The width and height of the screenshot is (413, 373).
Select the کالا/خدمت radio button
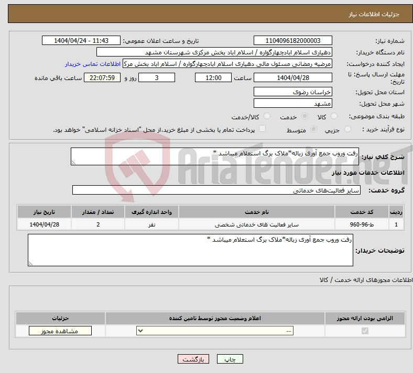click(x=267, y=116)
